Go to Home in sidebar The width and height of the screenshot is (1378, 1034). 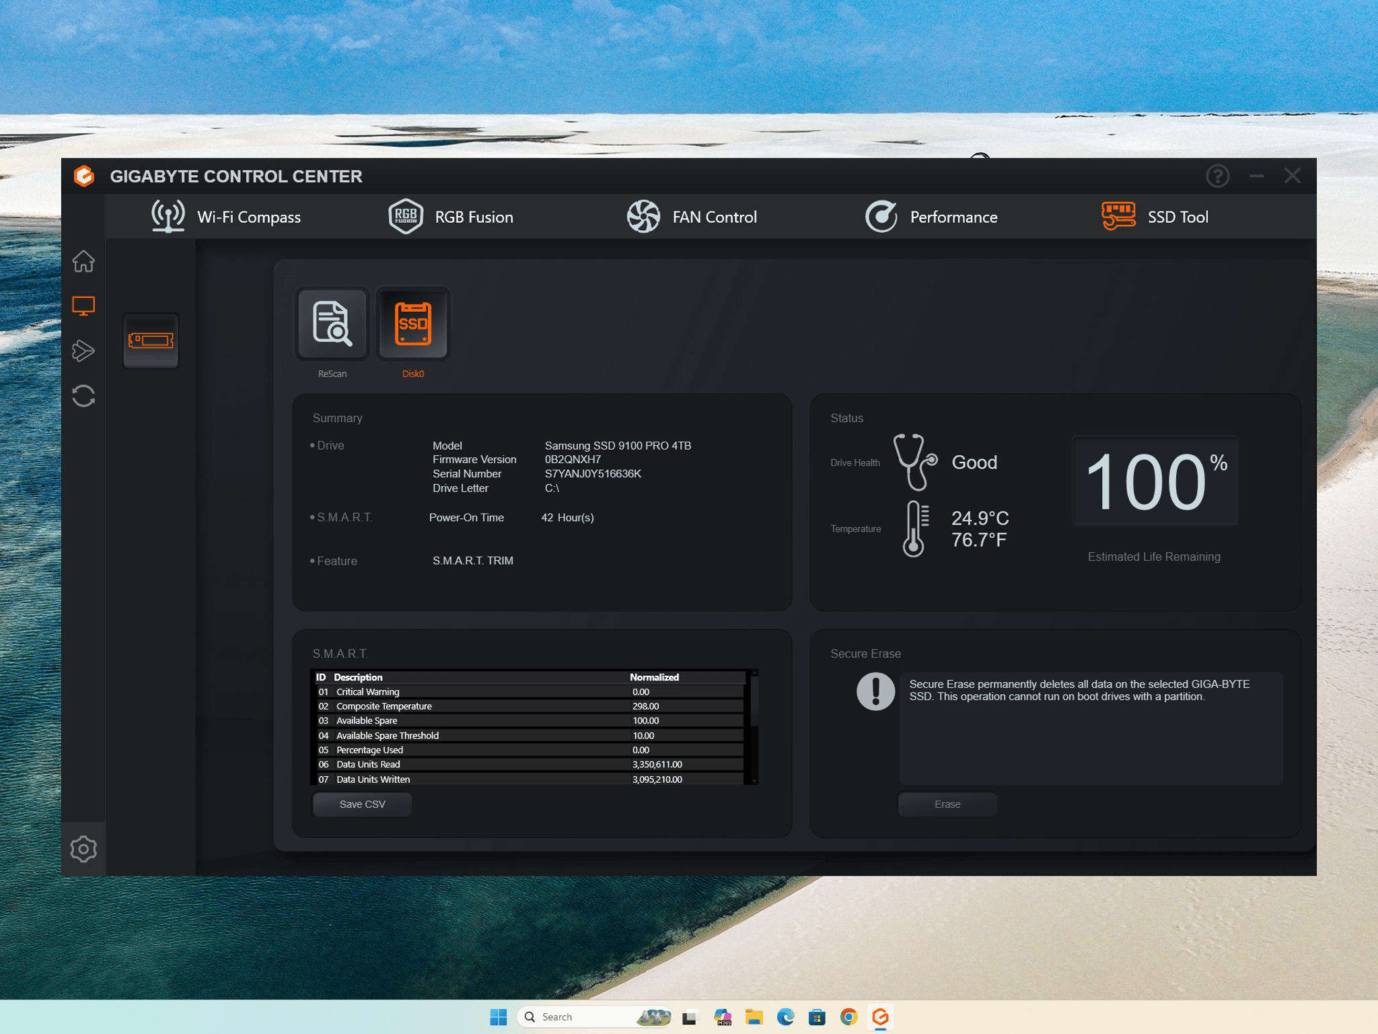(x=83, y=261)
